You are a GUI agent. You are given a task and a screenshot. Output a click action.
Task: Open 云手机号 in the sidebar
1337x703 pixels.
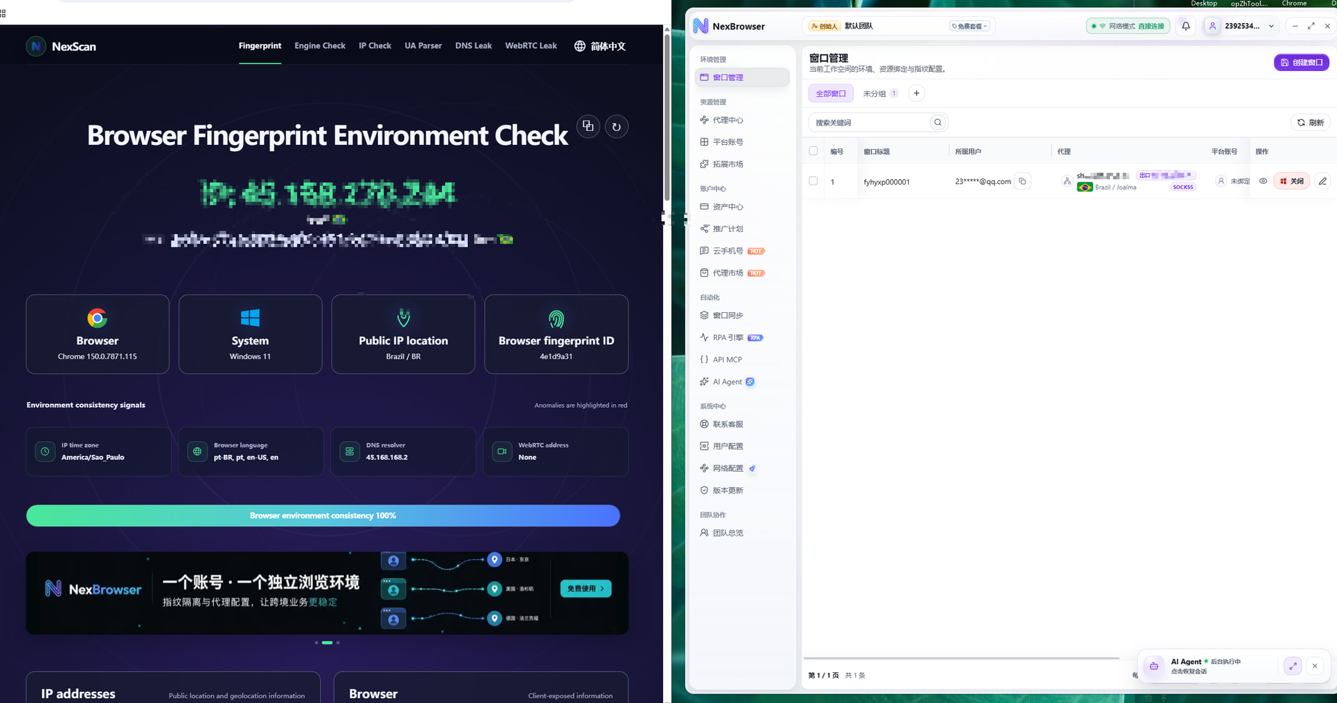(x=742, y=251)
